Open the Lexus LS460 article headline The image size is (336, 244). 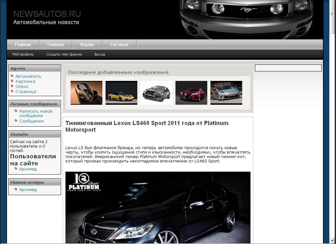tap(147, 126)
